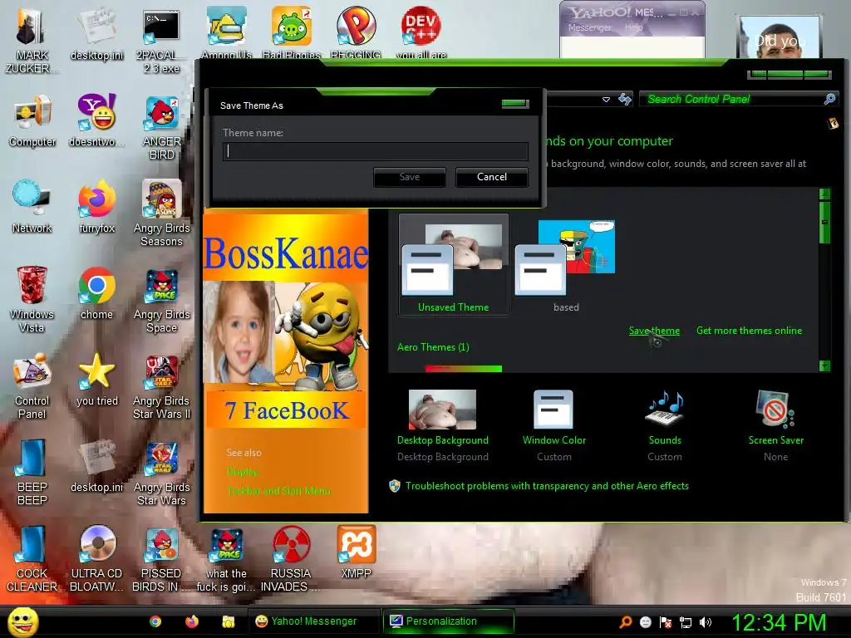The width and height of the screenshot is (851, 638).
Task: Select the BEEP BEEP desktop icon
Action: (32, 472)
